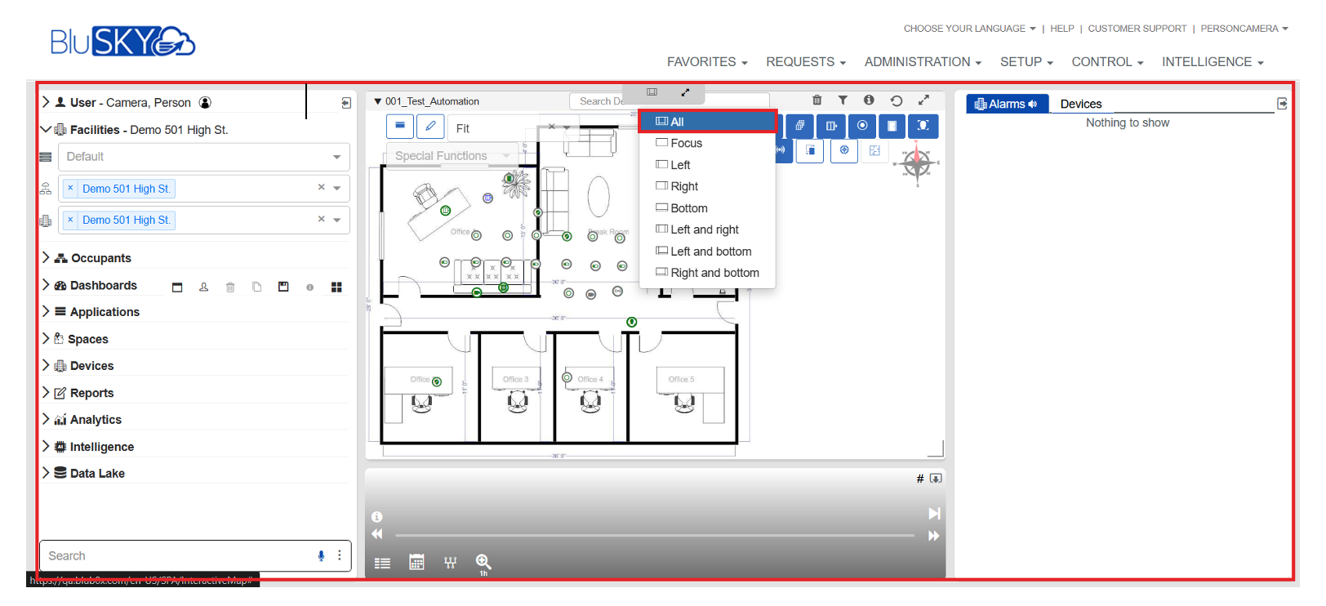Open the Default layout dropdown

tap(203, 157)
